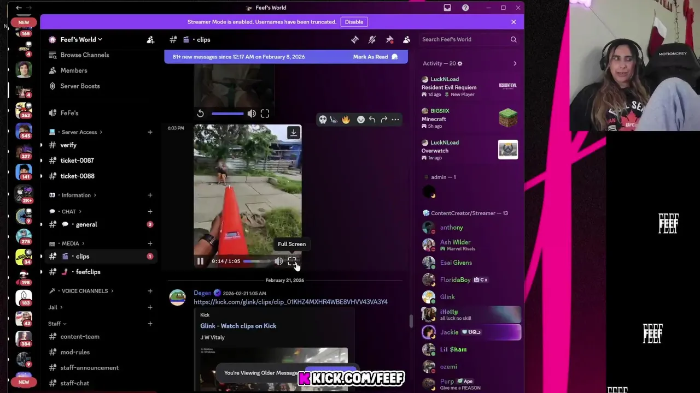Viewport: 700px width, 393px height.
Task: Open Feef's World server dropdown menu
Action: tap(80, 39)
